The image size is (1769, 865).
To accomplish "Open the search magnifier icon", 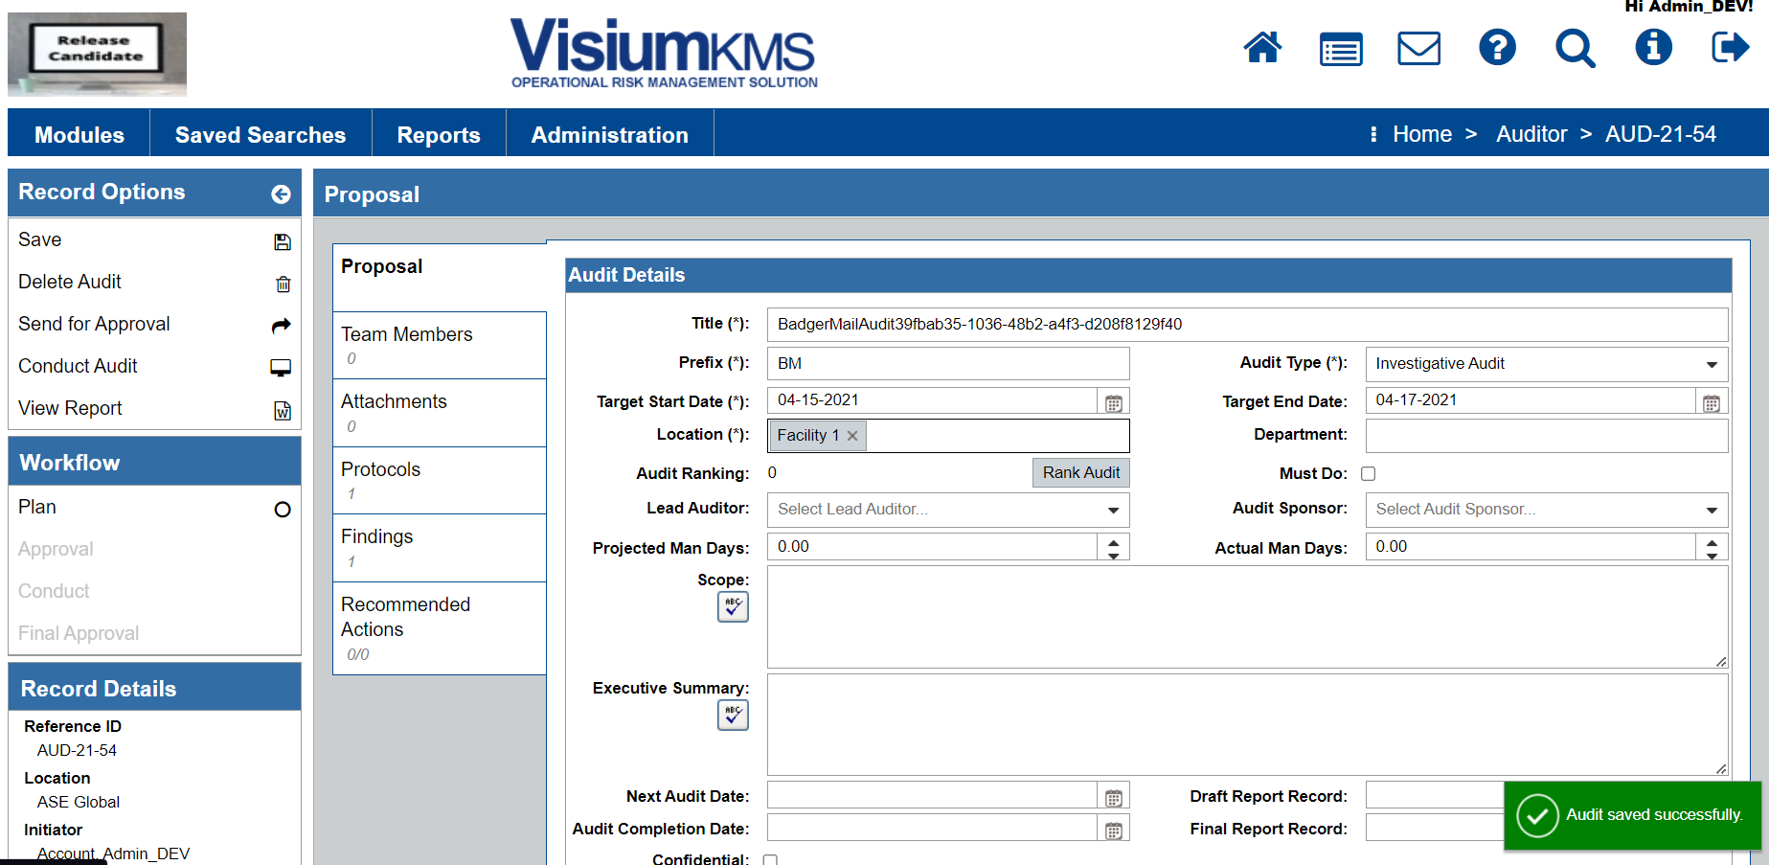I will coord(1575,48).
